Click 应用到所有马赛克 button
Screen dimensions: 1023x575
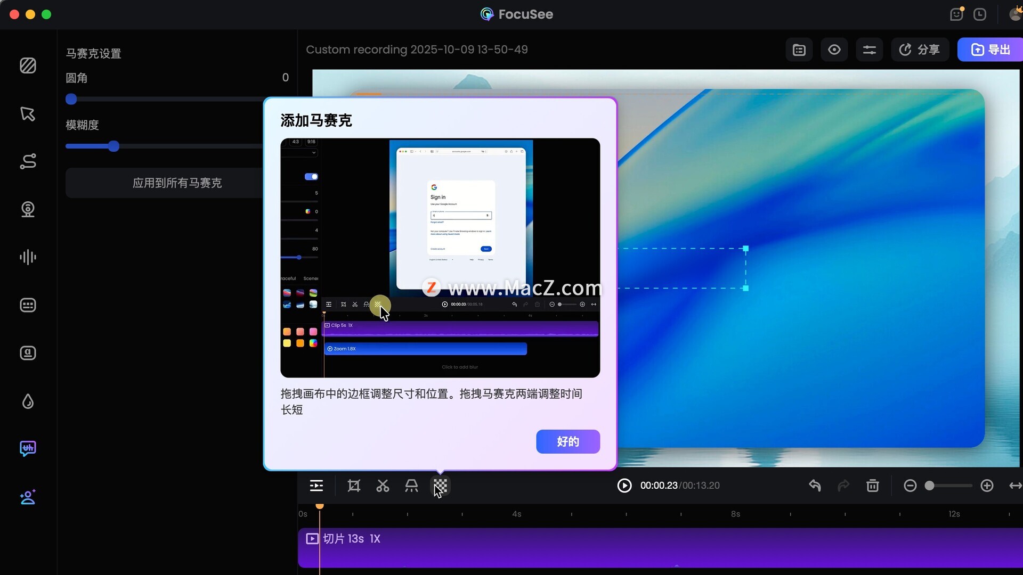pos(176,183)
